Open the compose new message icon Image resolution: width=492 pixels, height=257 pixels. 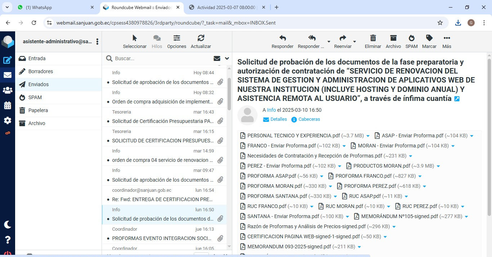click(8, 60)
